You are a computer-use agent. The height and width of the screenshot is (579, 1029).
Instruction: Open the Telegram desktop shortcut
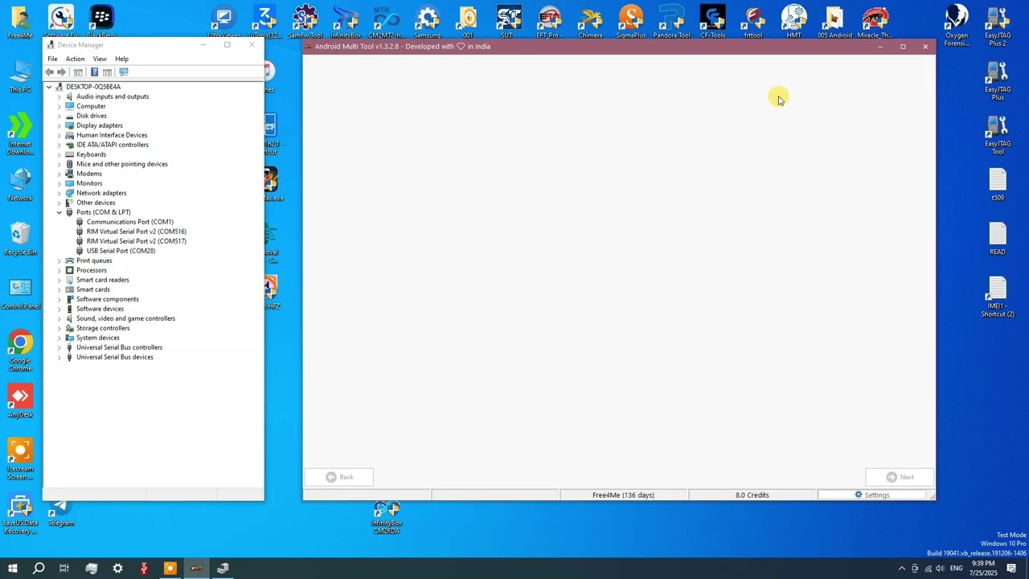pyautogui.click(x=61, y=514)
